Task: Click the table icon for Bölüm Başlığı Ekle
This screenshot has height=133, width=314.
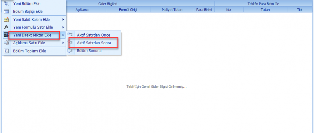Action: (6, 11)
